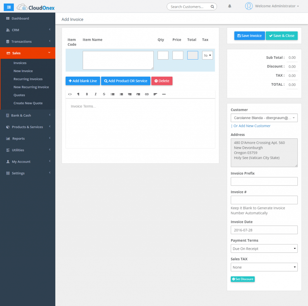Insert a link in terms editor

click(147, 94)
